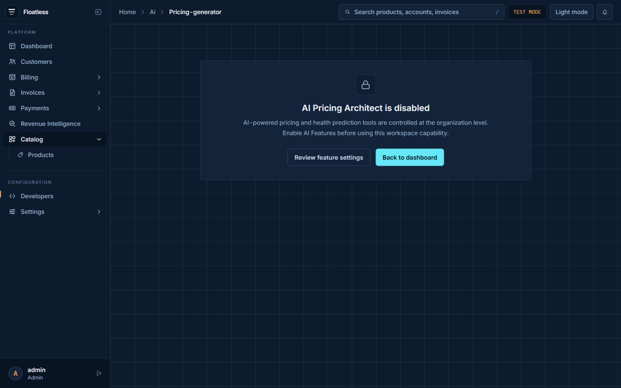Image resolution: width=621 pixels, height=388 pixels.
Task: Go to Customers in the sidebar
Action: click(55, 62)
